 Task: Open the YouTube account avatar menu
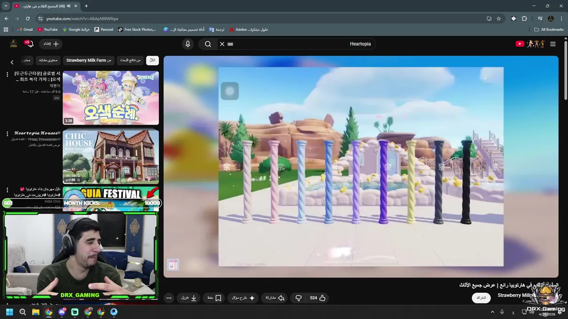pos(14,44)
